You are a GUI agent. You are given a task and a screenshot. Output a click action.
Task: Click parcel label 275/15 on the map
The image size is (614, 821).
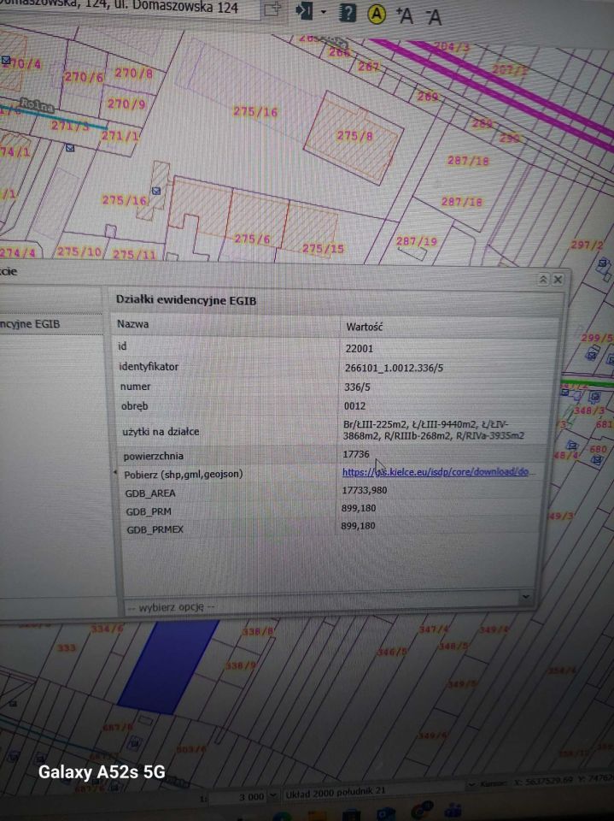[x=323, y=248]
